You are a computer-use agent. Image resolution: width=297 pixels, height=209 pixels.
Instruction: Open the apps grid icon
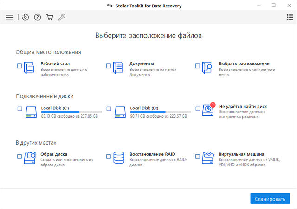pos(290,18)
